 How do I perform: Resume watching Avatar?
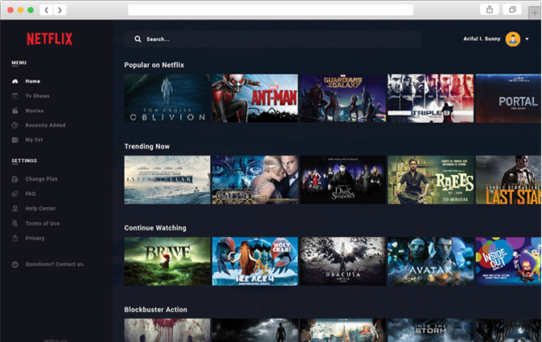(430, 261)
